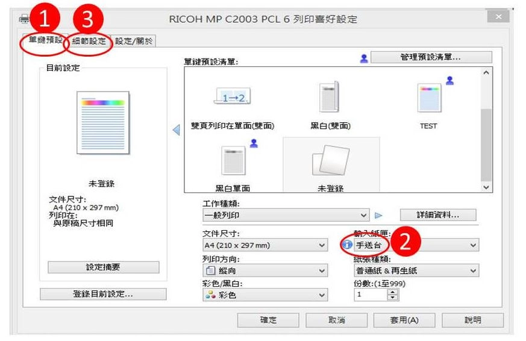Click the user icon beside 管理預設清單

click(364, 58)
